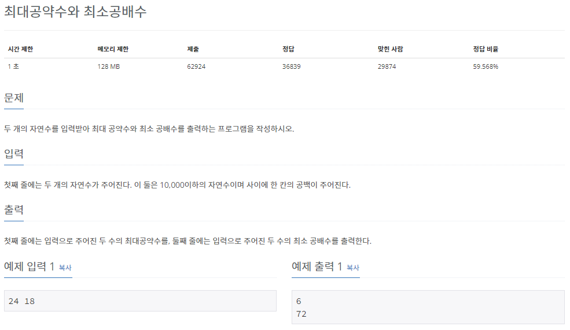570x330 pixels.
Task: Click the time limit value 1 초
Action: 13,66
